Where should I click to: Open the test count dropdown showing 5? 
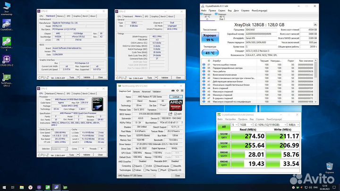(234, 125)
